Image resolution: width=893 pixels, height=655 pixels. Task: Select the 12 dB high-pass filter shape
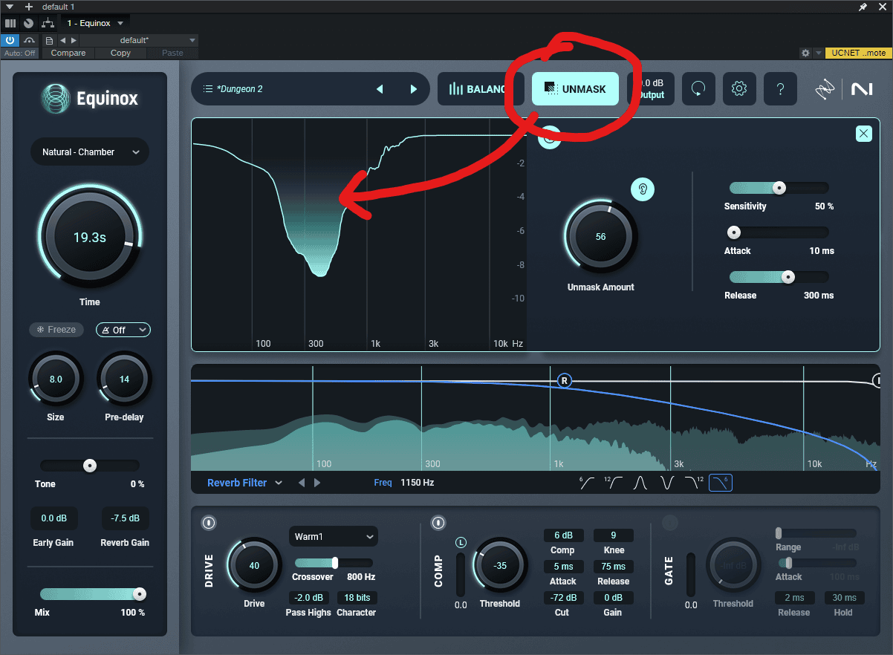pos(614,483)
